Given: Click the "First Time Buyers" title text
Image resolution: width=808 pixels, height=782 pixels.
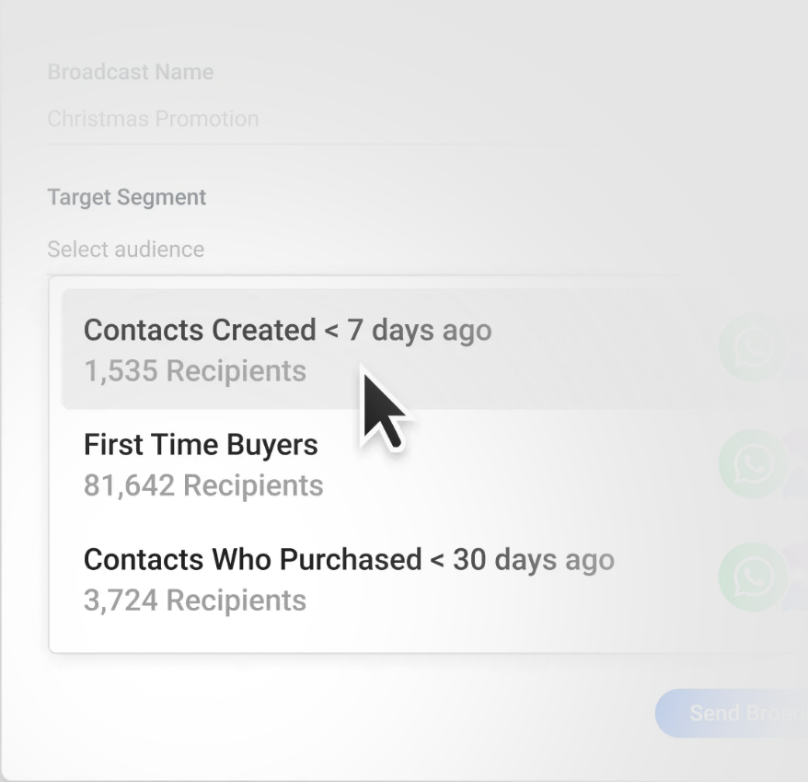Looking at the screenshot, I should point(201,445).
